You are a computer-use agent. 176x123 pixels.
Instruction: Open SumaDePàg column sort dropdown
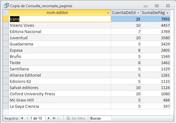pos(167,13)
